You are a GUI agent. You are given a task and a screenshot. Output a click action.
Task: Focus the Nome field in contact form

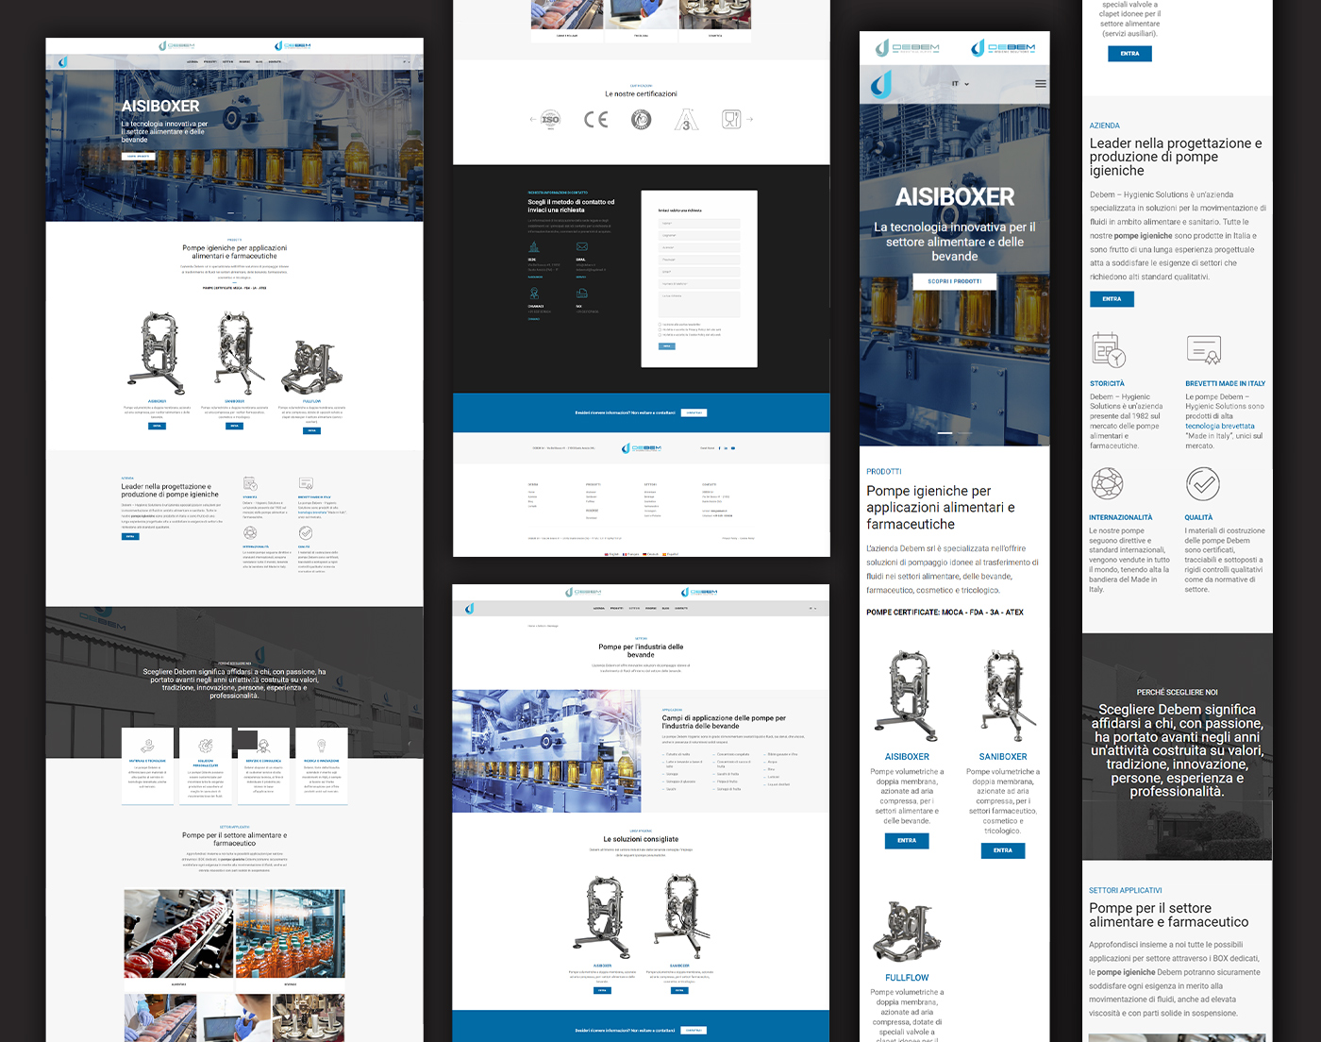(x=699, y=224)
